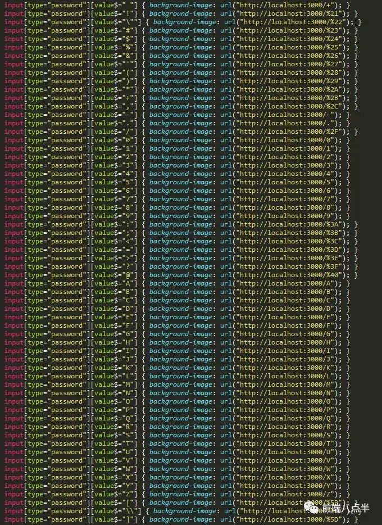Select the line with value$="E"
This screenshot has height=525, width=382.
coord(176,317)
